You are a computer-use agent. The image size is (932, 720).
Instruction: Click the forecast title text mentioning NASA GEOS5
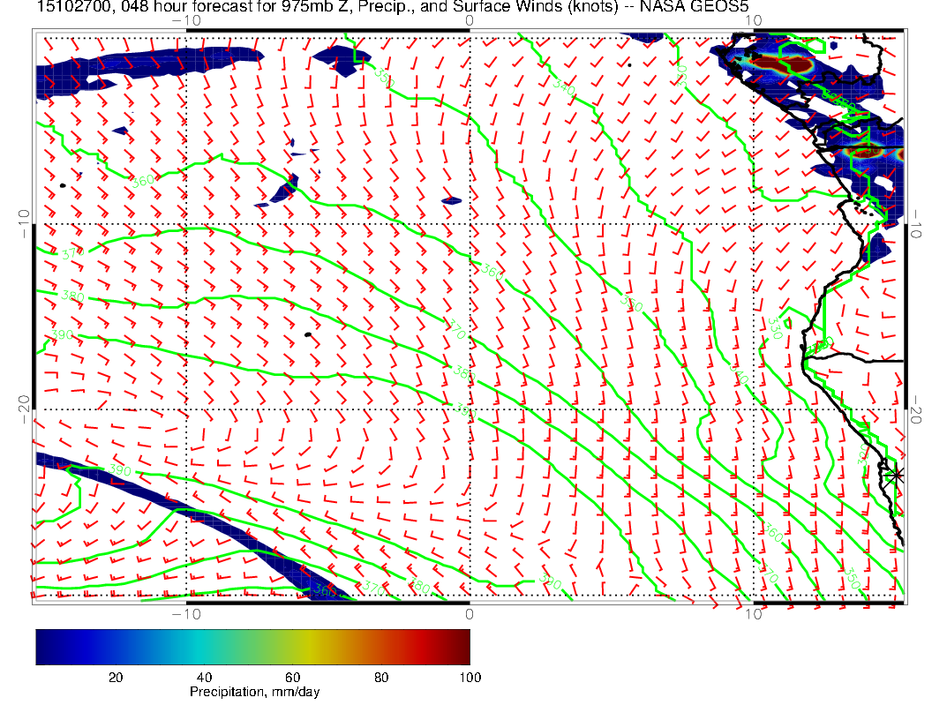[x=392, y=6]
